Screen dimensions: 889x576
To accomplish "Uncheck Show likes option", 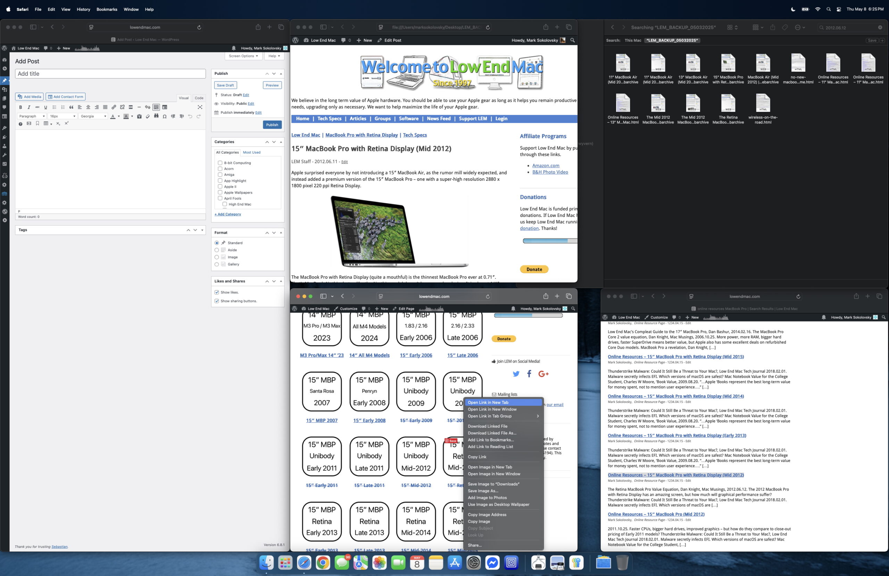I will pyautogui.click(x=217, y=292).
